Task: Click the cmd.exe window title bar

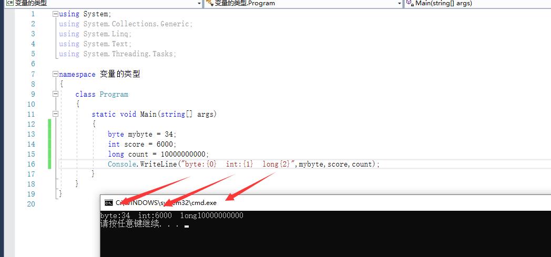Action: (x=315, y=203)
